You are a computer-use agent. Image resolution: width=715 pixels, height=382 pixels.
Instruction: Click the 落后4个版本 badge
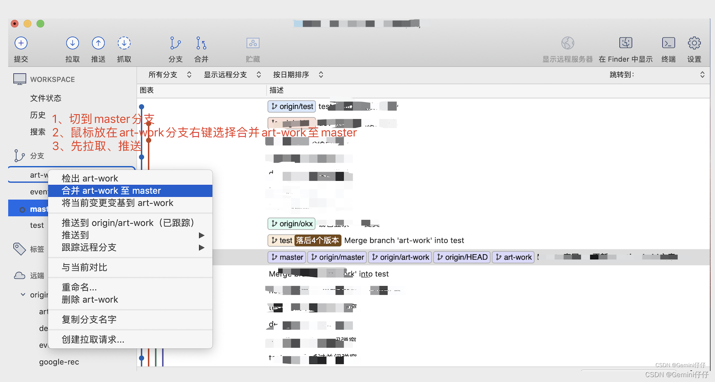pyautogui.click(x=318, y=240)
